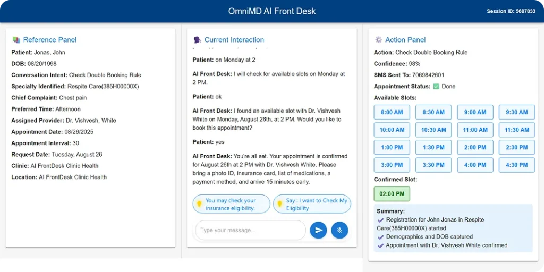The width and height of the screenshot is (544, 272).
Task: Click Preferred Time 'Afternoon'
Action: pos(67,109)
